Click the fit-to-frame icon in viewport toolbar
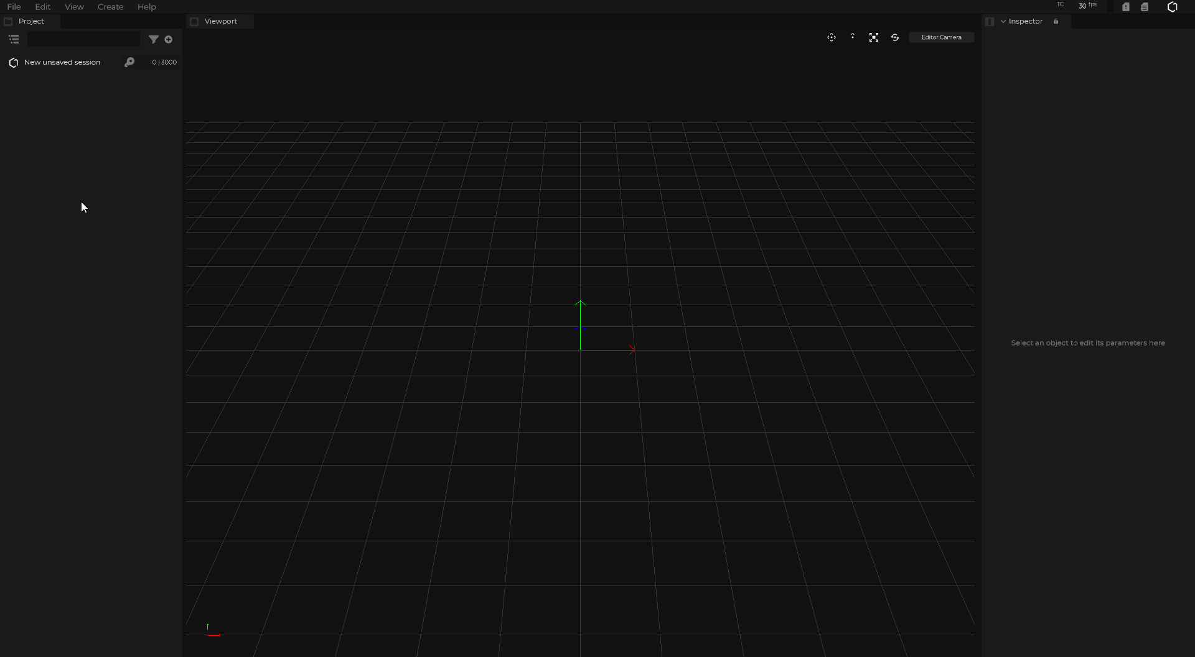The width and height of the screenshot is (1195, 657). click(874, 37)
